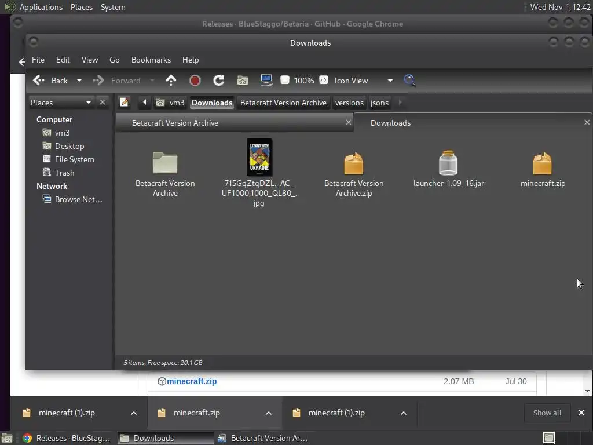This screenshot has width=593, height=445.
Task: Select the Downloads path bar button
Action: tap(212, 103)
